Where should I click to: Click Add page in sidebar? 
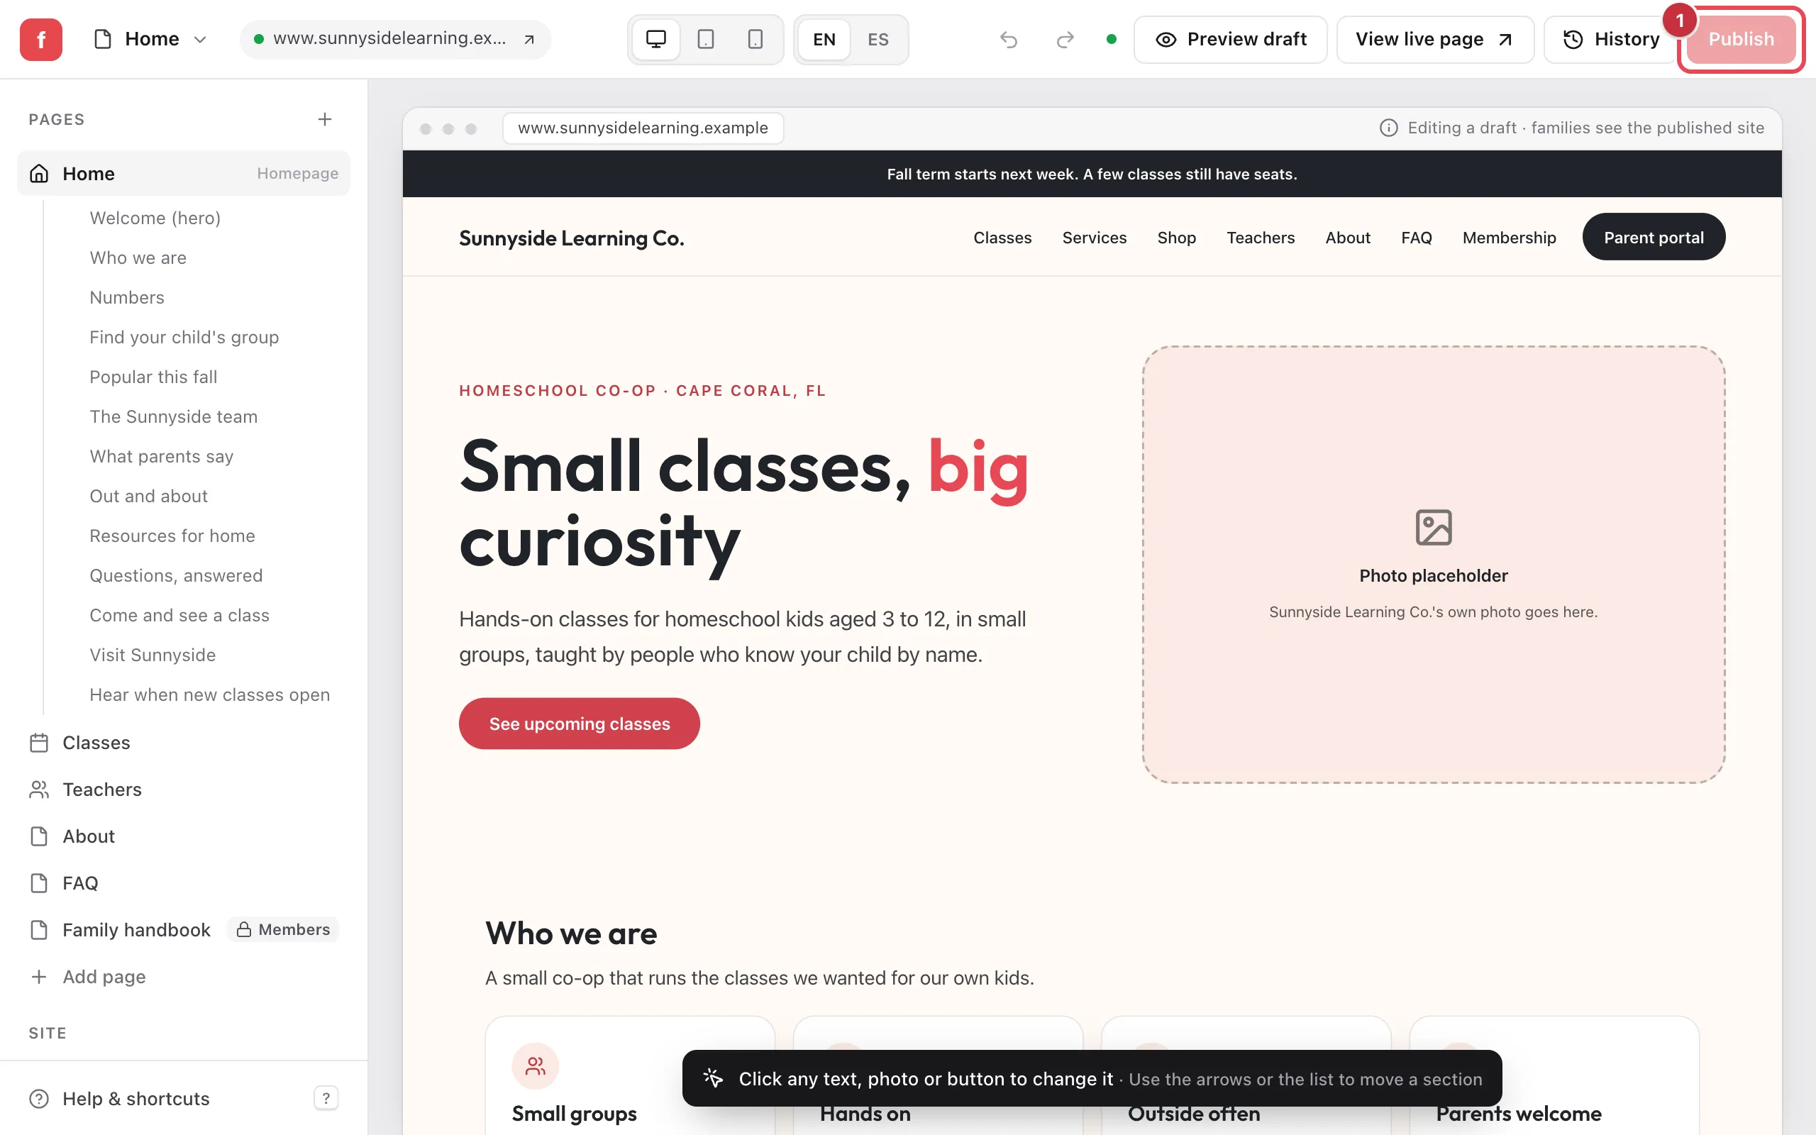click(x=88, y=977)
